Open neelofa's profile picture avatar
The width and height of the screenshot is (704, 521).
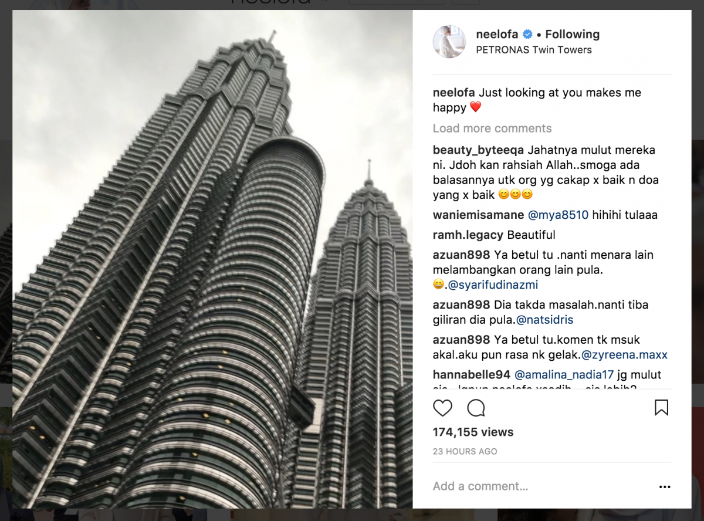click(449, 42)
